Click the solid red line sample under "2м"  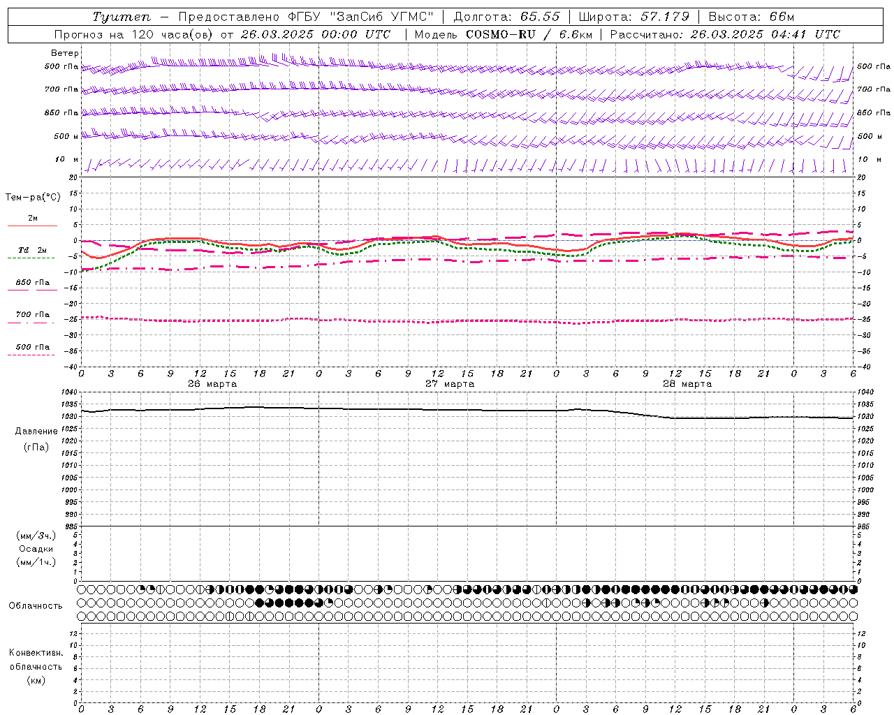tap(33, 226)
